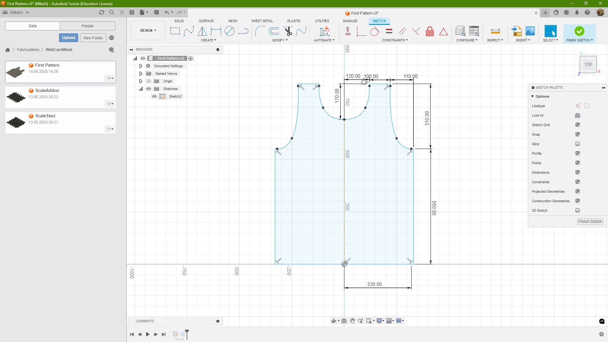Switch to the SOLID tab
The height and width of the screenshot is (342, 608).
179,21
